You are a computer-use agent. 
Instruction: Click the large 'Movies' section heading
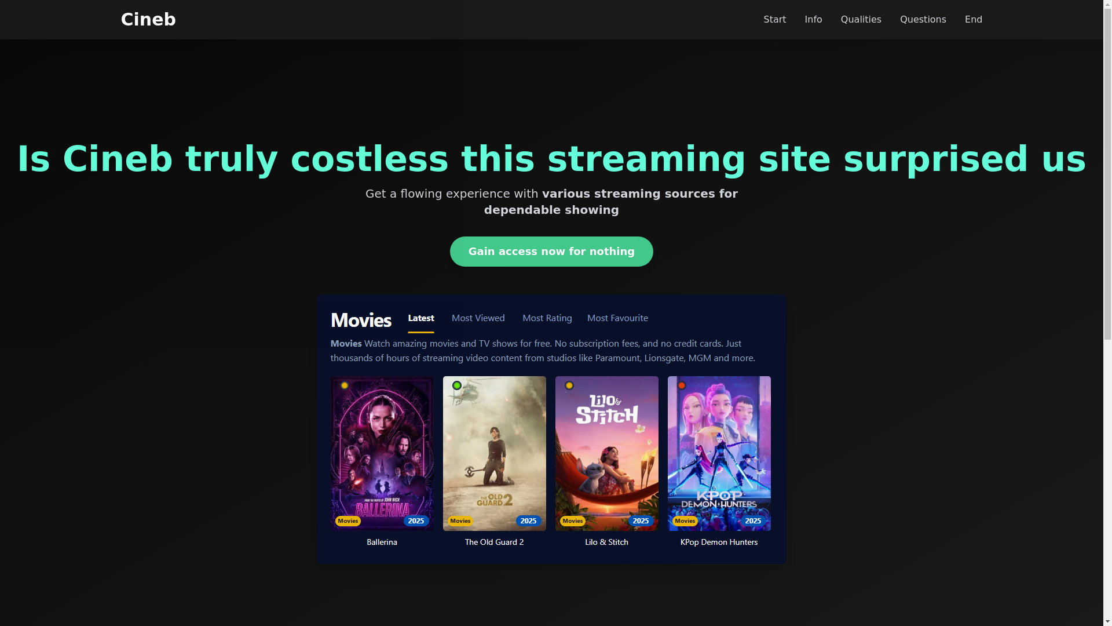point(361,320)
